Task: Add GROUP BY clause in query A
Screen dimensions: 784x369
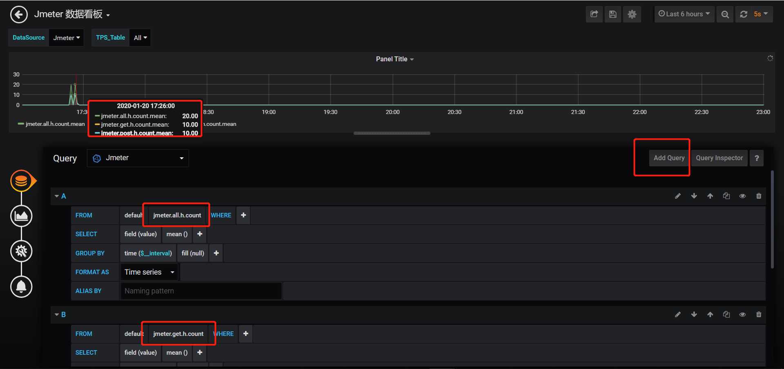Action: [216, 253]
